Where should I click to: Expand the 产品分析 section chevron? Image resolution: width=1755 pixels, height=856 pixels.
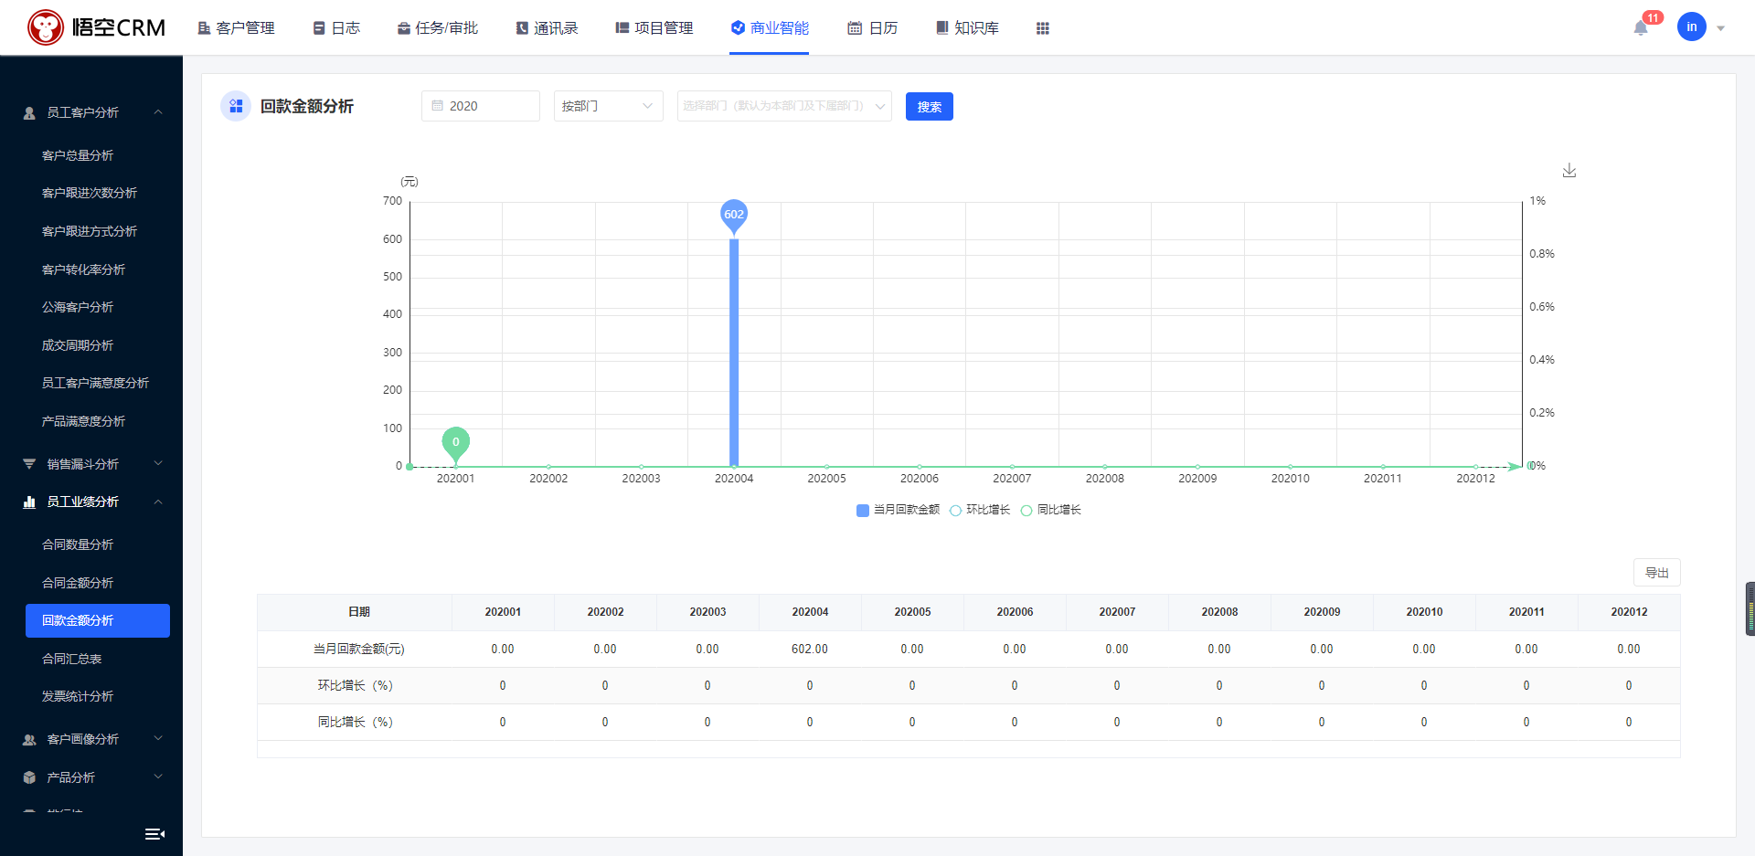[x=158, y=777]
